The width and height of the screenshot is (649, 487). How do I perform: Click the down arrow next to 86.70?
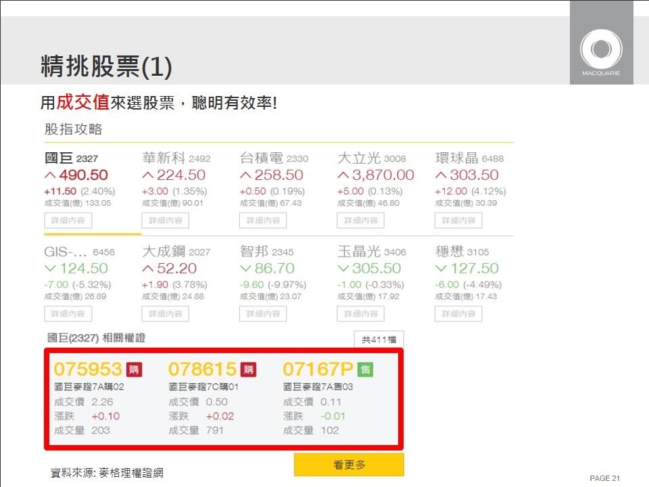click(245, 269)
